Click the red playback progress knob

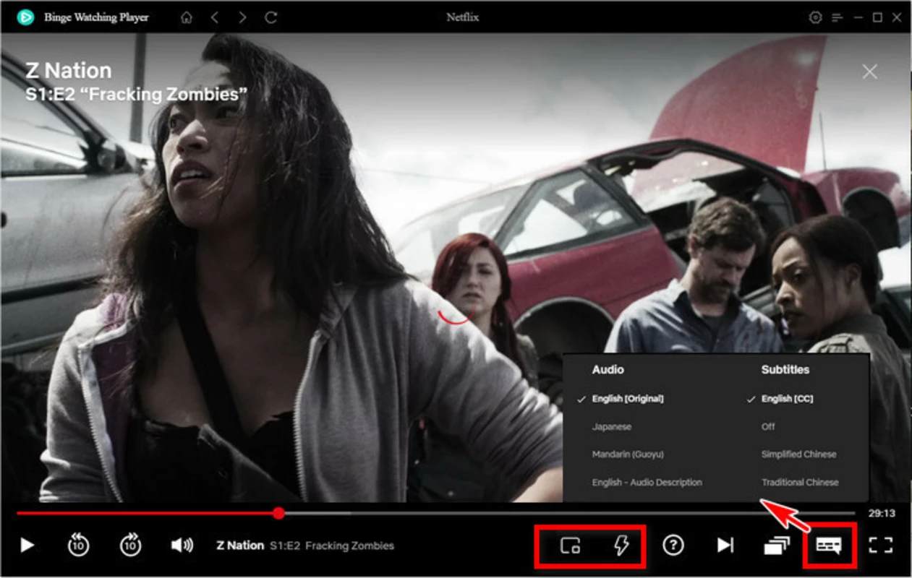click(x=278, y=513)
